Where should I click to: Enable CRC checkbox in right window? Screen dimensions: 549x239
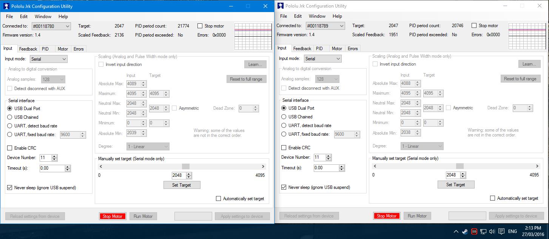284,148
